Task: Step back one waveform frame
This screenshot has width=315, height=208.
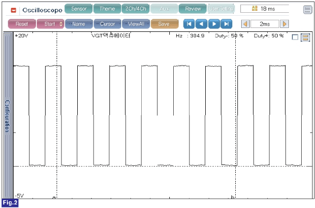Action: tap(201, 24)
